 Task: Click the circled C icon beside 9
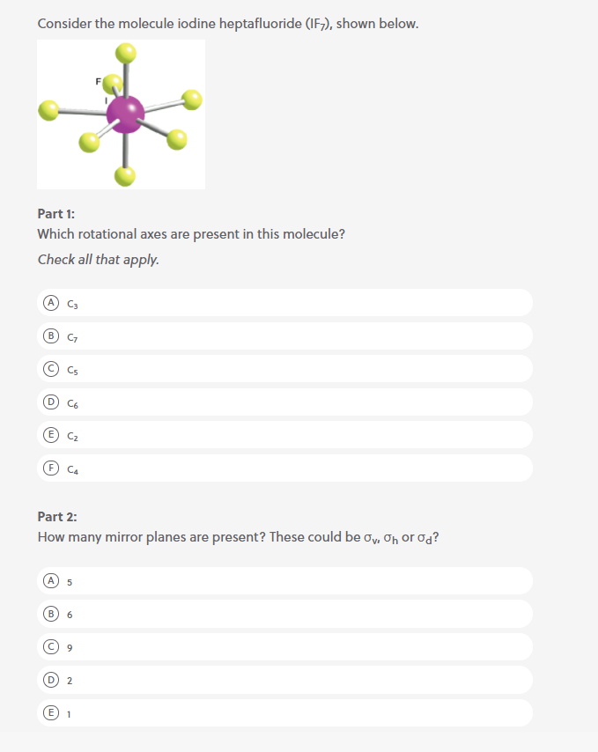[51, 646]
